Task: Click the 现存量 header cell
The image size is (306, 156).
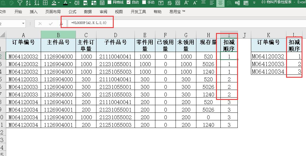Action: [208, 45]
